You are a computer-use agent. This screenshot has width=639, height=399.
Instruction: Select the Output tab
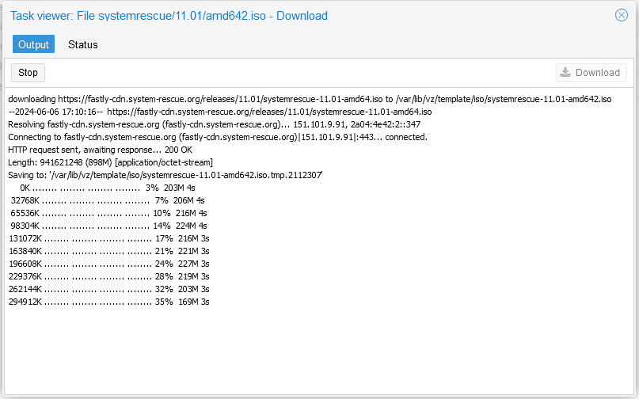pos(33,44)
